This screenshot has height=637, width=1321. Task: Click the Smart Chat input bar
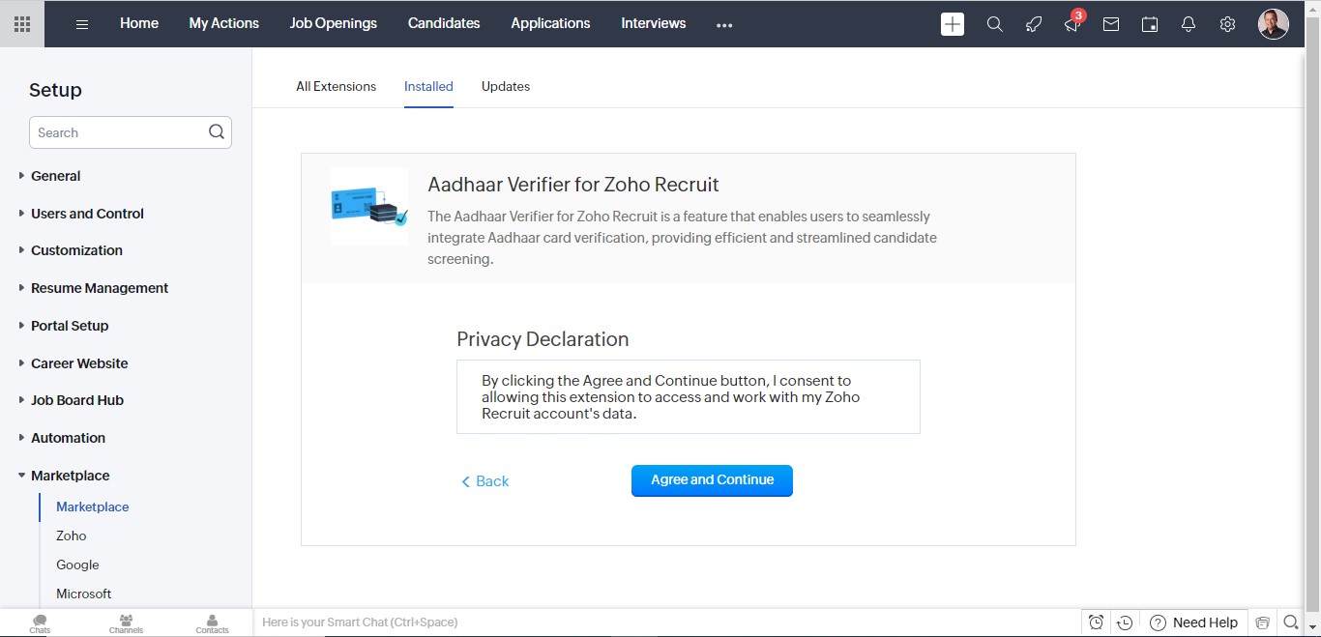point(666,623)
